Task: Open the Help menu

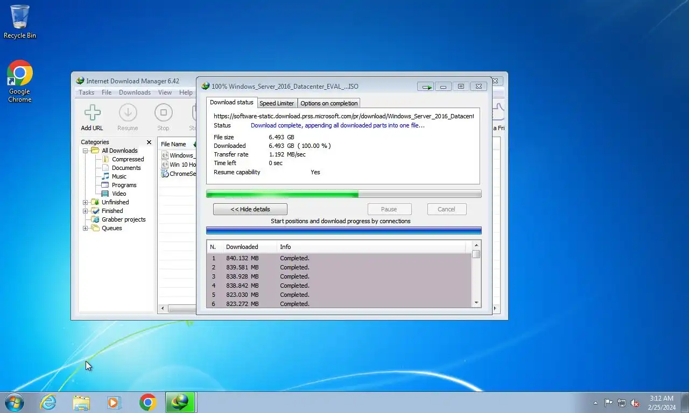Action: pyautogui.click(x=186, y=92)
